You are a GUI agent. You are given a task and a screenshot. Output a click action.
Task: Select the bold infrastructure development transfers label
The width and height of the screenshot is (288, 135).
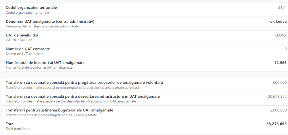(83, 97)
